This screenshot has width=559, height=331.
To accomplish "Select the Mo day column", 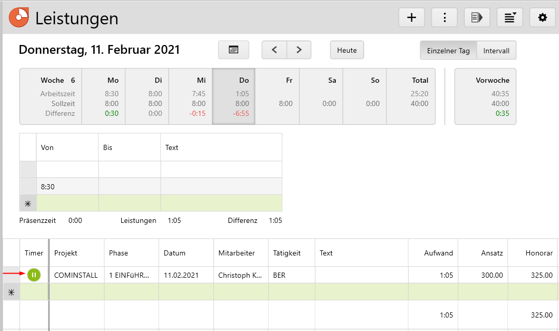I will [104, 96].
